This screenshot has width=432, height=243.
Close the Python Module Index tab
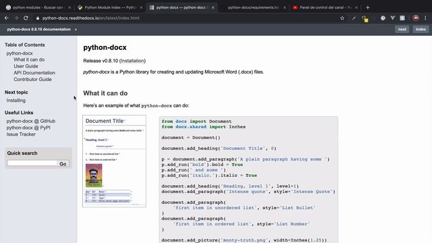pyautogui.click(x=141, y=7)
